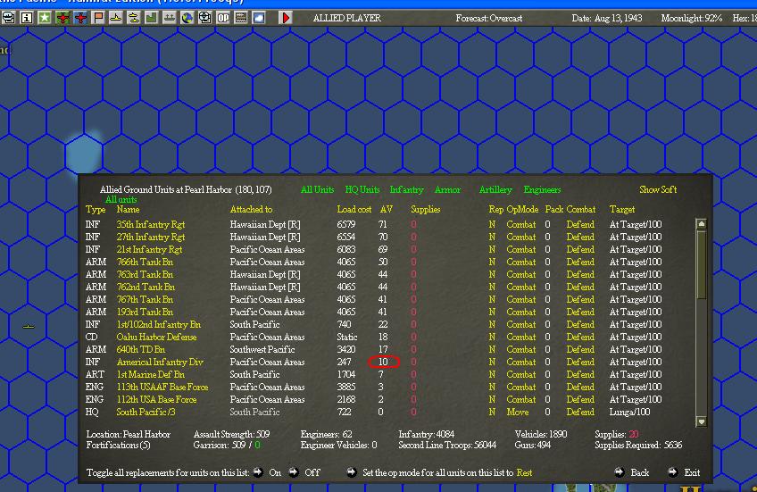757x492 pixels.
Task: Open the cloud weather icon
Action: point(259,18)
